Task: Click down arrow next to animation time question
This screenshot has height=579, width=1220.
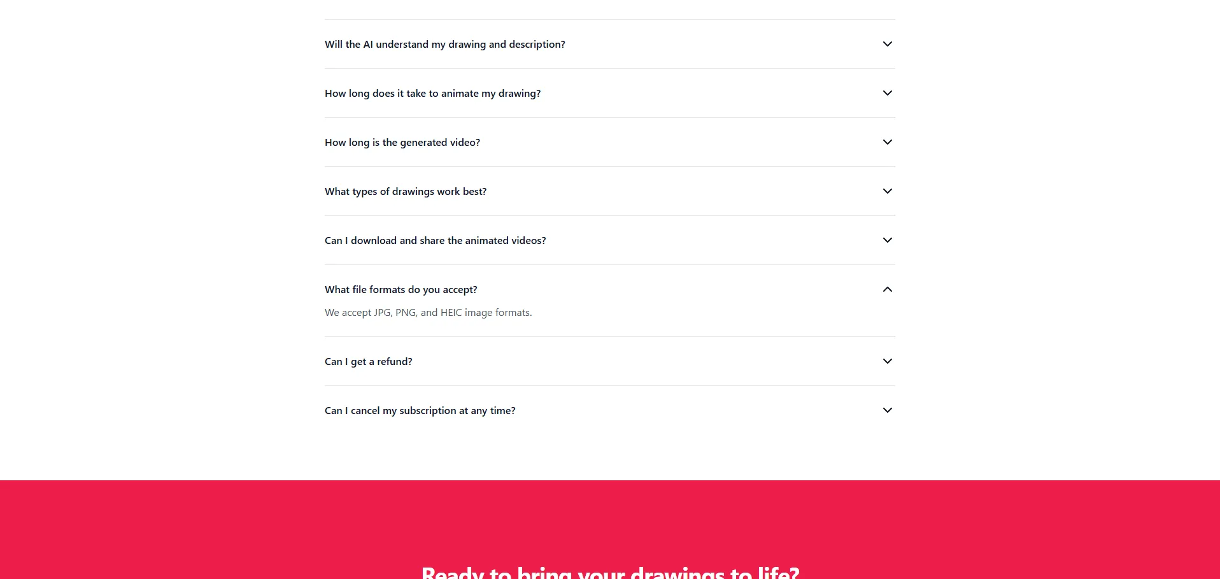Action: (887, 93)
